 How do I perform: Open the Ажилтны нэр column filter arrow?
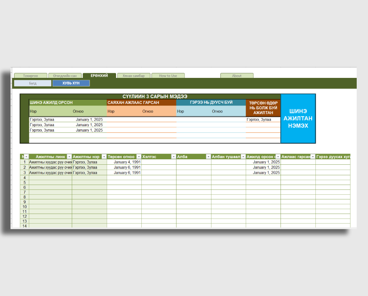pos(104,157)
